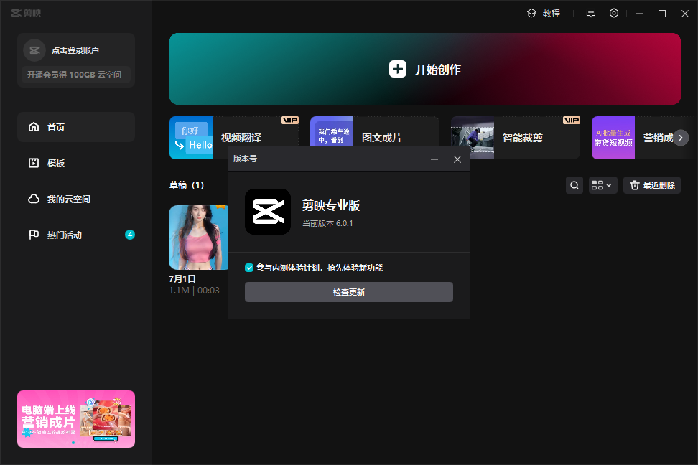The height and width of the screenshot is (465, 698).
Task: Click the 草稿 (1) heading
Action: (x=187, y=185)
